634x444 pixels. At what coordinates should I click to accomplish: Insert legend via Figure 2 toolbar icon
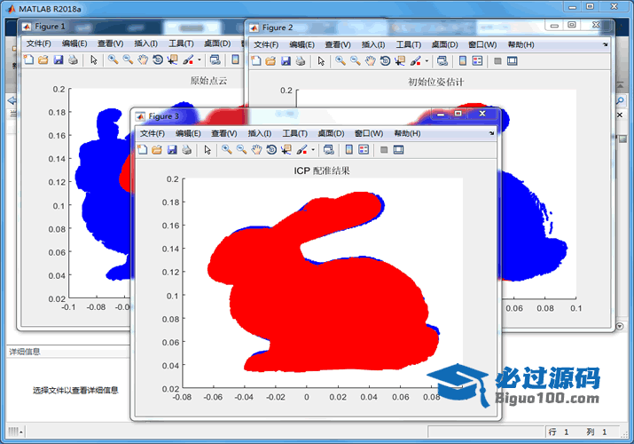477,61
